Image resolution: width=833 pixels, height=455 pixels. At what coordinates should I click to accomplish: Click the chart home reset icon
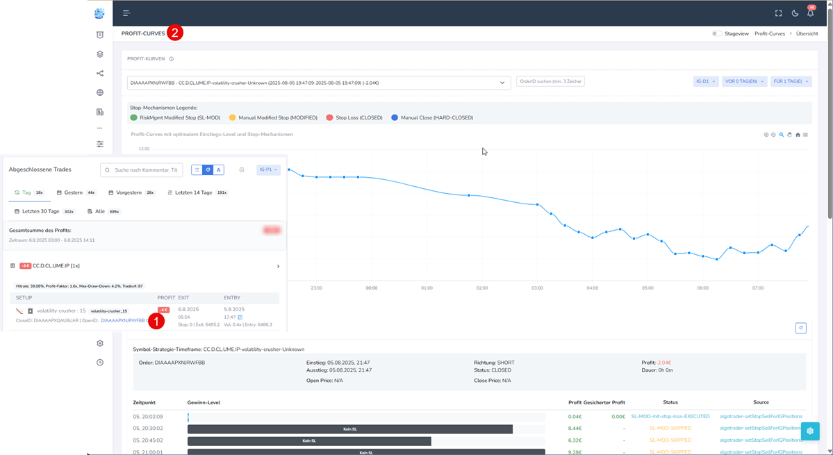tap(798, 135)
